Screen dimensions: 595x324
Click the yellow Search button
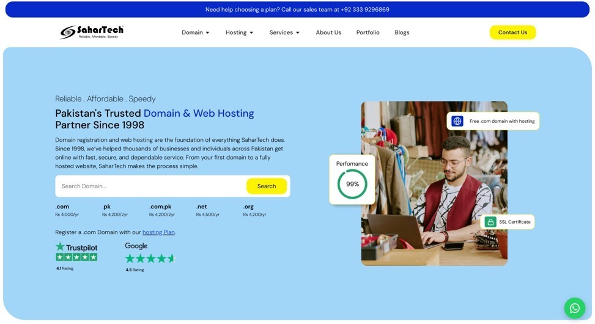[x=267, y=186]
